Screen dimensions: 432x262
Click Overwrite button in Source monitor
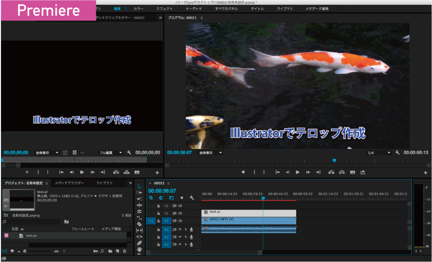(x=126, y=172)
